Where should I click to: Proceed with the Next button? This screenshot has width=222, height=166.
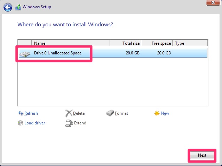tap(202, 155)
